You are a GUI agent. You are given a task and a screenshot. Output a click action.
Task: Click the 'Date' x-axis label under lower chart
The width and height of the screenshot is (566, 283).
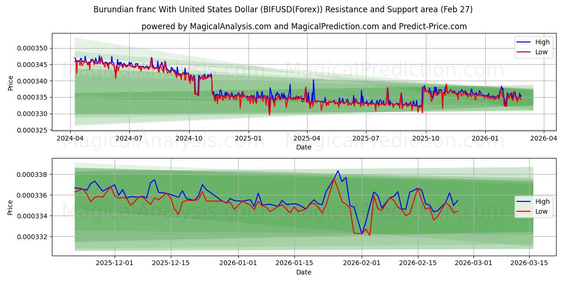click(303, 272)
